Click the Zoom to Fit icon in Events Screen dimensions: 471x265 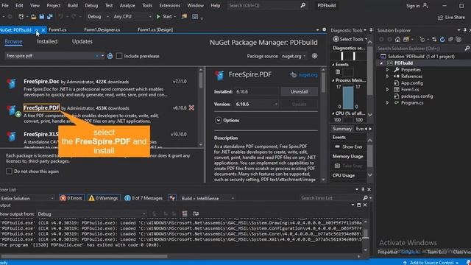tap(338, 72)
